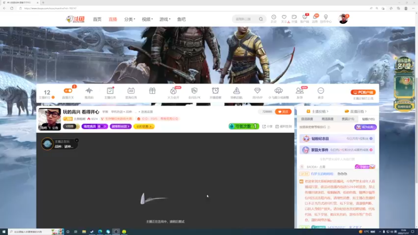The width and height of the screenshot is (418, 235).
Task: Open the 首页 nav item
Action: click(97, 19)
